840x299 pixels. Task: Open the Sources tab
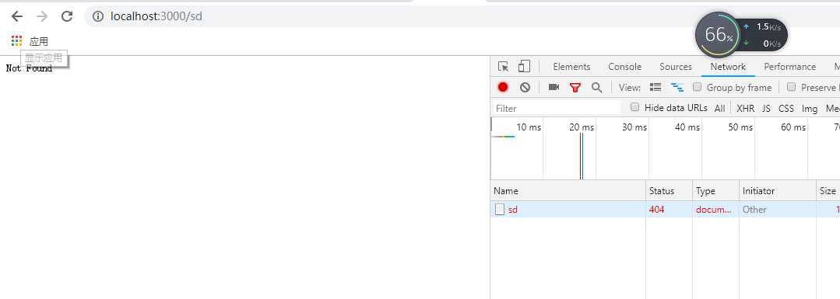[x=676, y=66]
